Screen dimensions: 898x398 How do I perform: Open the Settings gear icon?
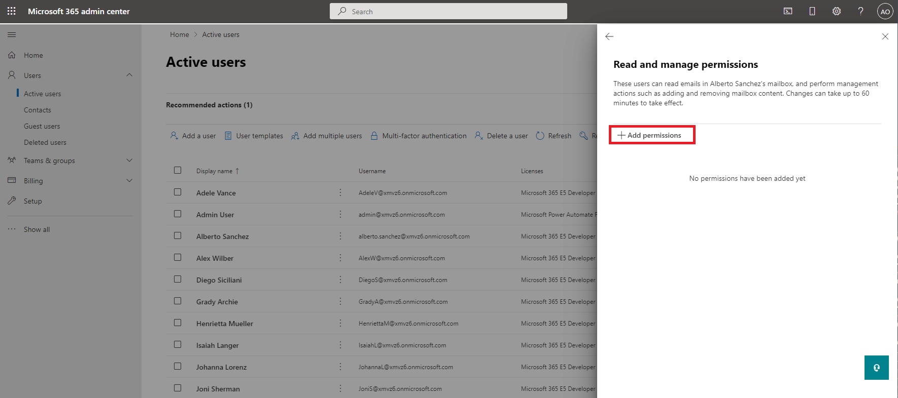pos(837,11)
